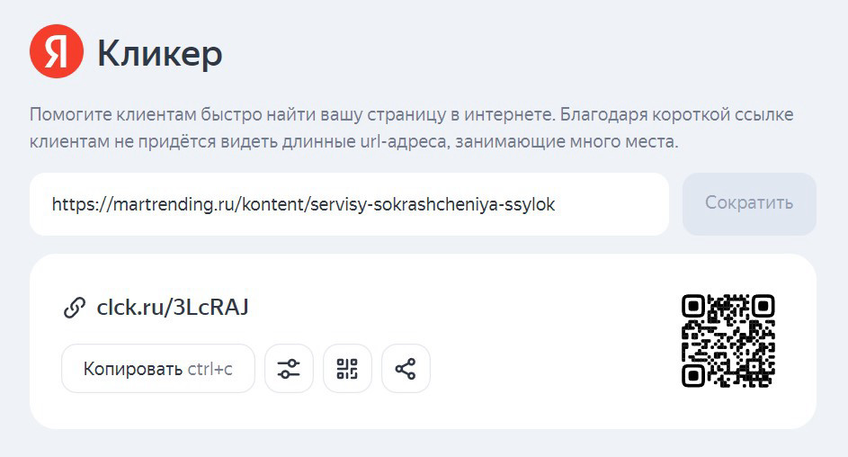Click description text starting with Помогите клиентам
The image size is (848, 457).
(x=411, y=128)
